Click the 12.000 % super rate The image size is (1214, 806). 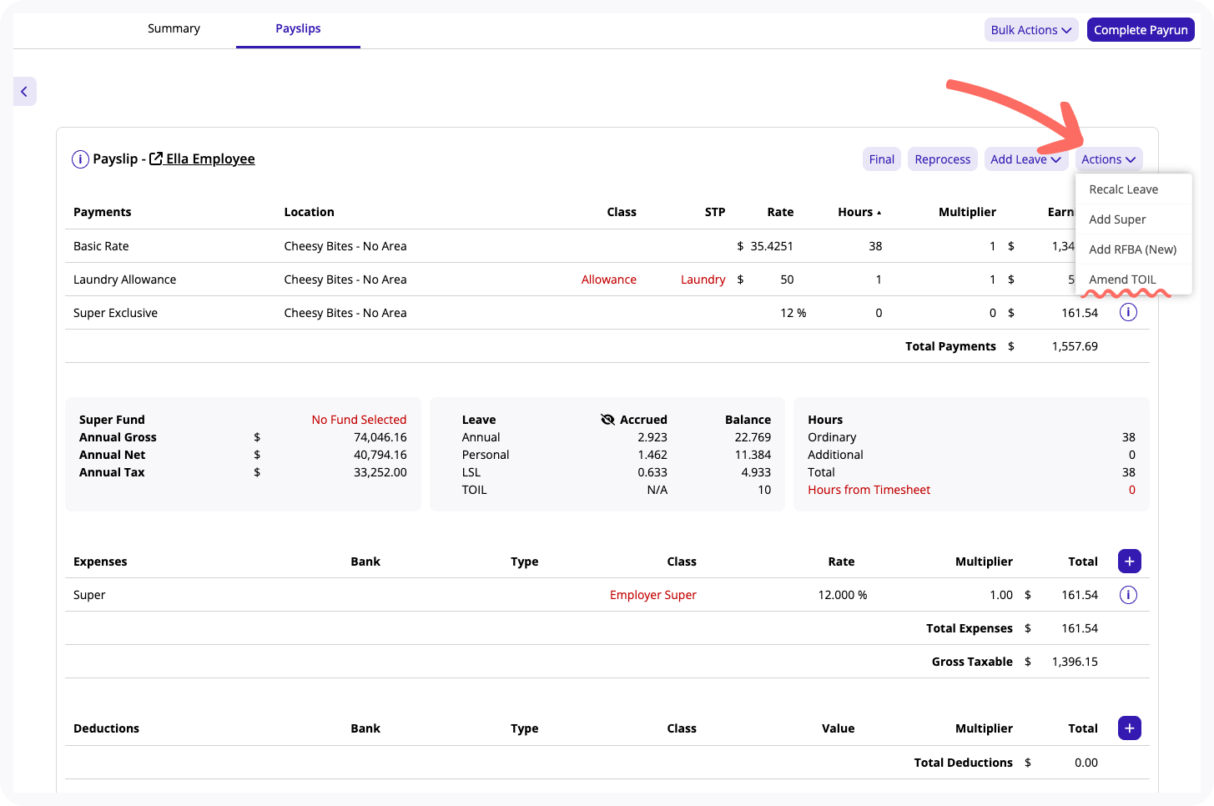tap(843, 595)
